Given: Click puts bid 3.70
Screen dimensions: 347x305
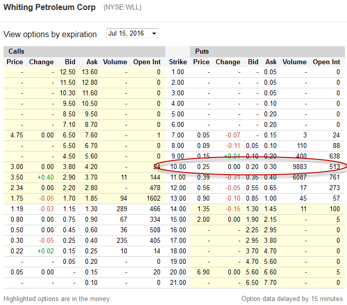Looking at the screenshot, I should point(252,251).
